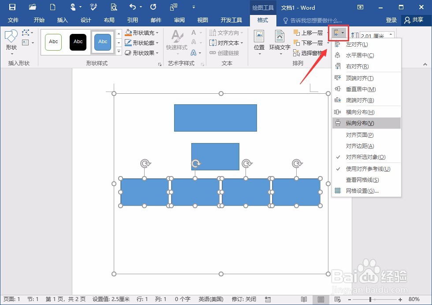The height and width of the screenshot is (305, 432).
Task: Open Shape Effects (形状效果) dropdown
Action: pyautogui.click(x=142, y=52)
